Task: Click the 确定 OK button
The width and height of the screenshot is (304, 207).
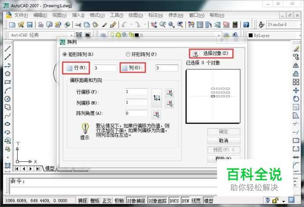Action: pos(224,132)
